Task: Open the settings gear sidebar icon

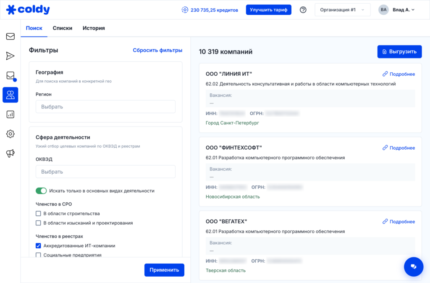Action: pos(10,134)
